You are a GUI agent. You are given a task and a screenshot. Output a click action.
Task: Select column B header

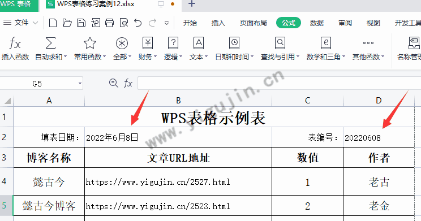178,101
